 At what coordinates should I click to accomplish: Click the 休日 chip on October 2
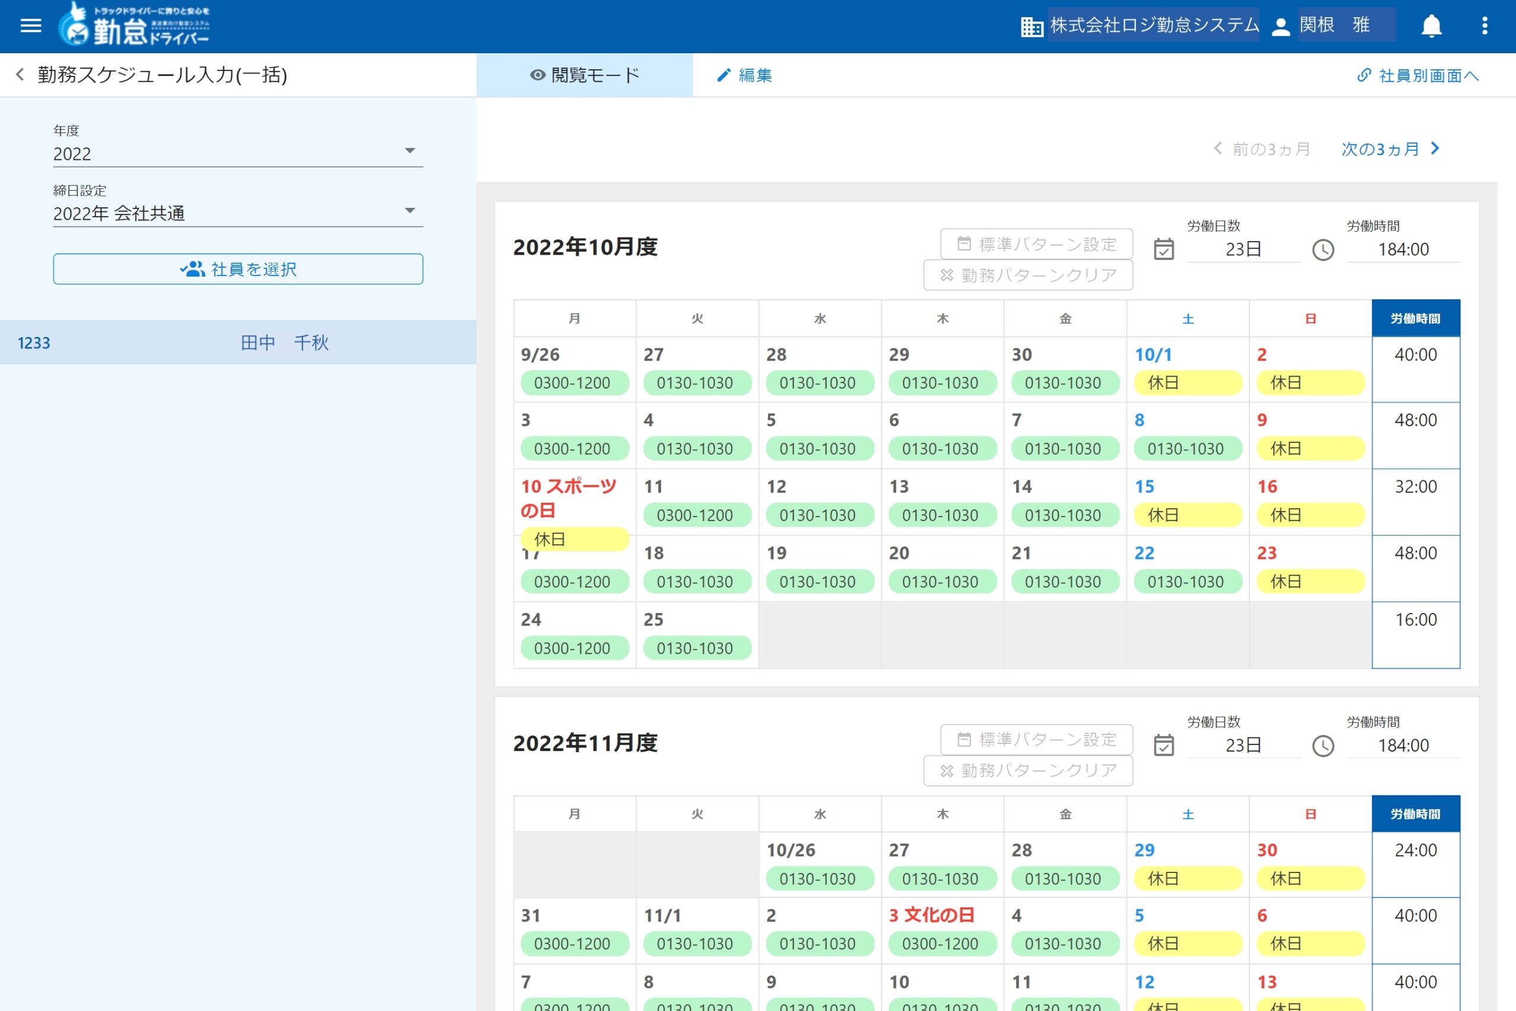[1311, 383]
